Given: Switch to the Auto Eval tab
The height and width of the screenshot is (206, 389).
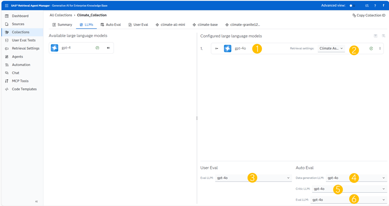Looking at the screenshot, I should [110, 25].
